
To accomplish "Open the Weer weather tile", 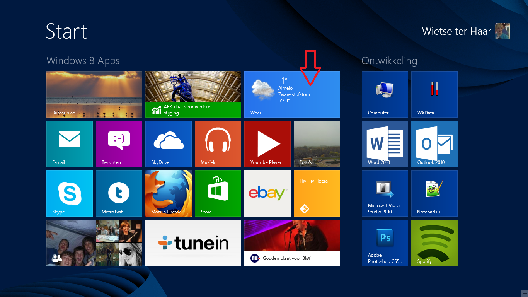I will click(x=292, y=94).
